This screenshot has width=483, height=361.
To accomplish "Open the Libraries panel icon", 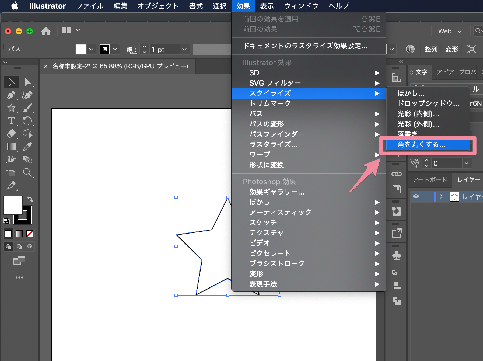I will click(397, 189).
